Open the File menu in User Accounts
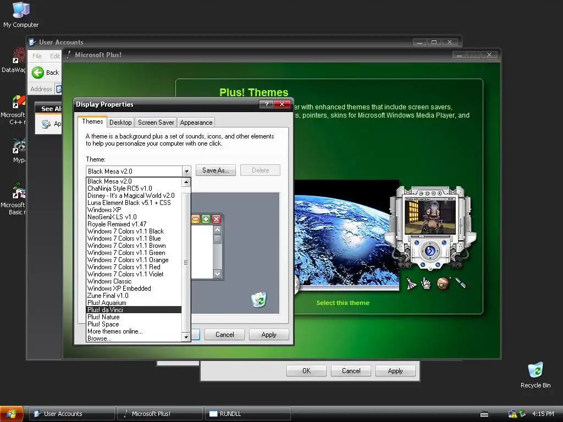Viewport: 563px width, 422px height. coord(37,56)
